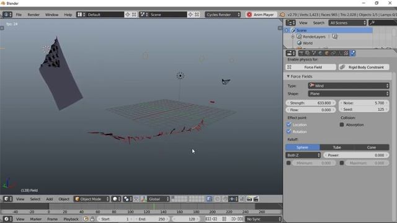The image size is (397, 223).
Task: Uncheck the Rotation effect point checkbox
Action: (x=288, y=131)
